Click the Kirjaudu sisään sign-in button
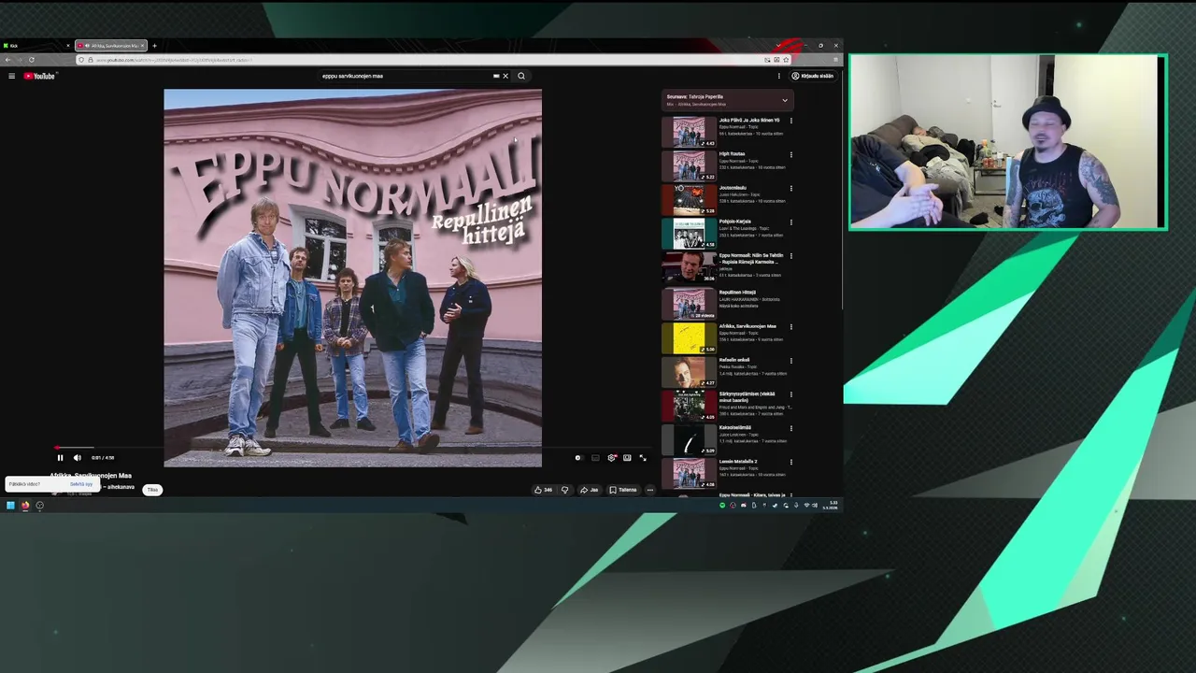Viewport: 1196px width, 673px height. pos(813,76)
